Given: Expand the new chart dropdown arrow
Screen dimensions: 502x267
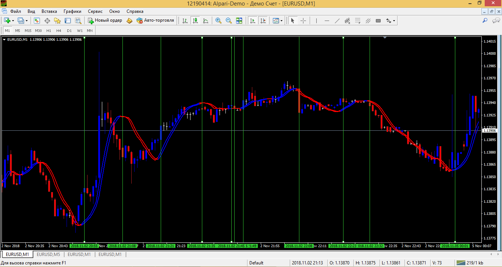Looking at the screenshot, I should [13, 21].
